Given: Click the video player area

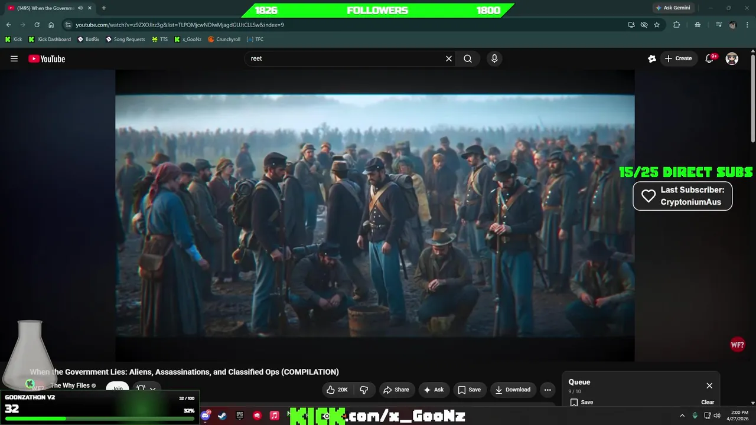Looking at the screenshot, I should (x=375, y=215).
